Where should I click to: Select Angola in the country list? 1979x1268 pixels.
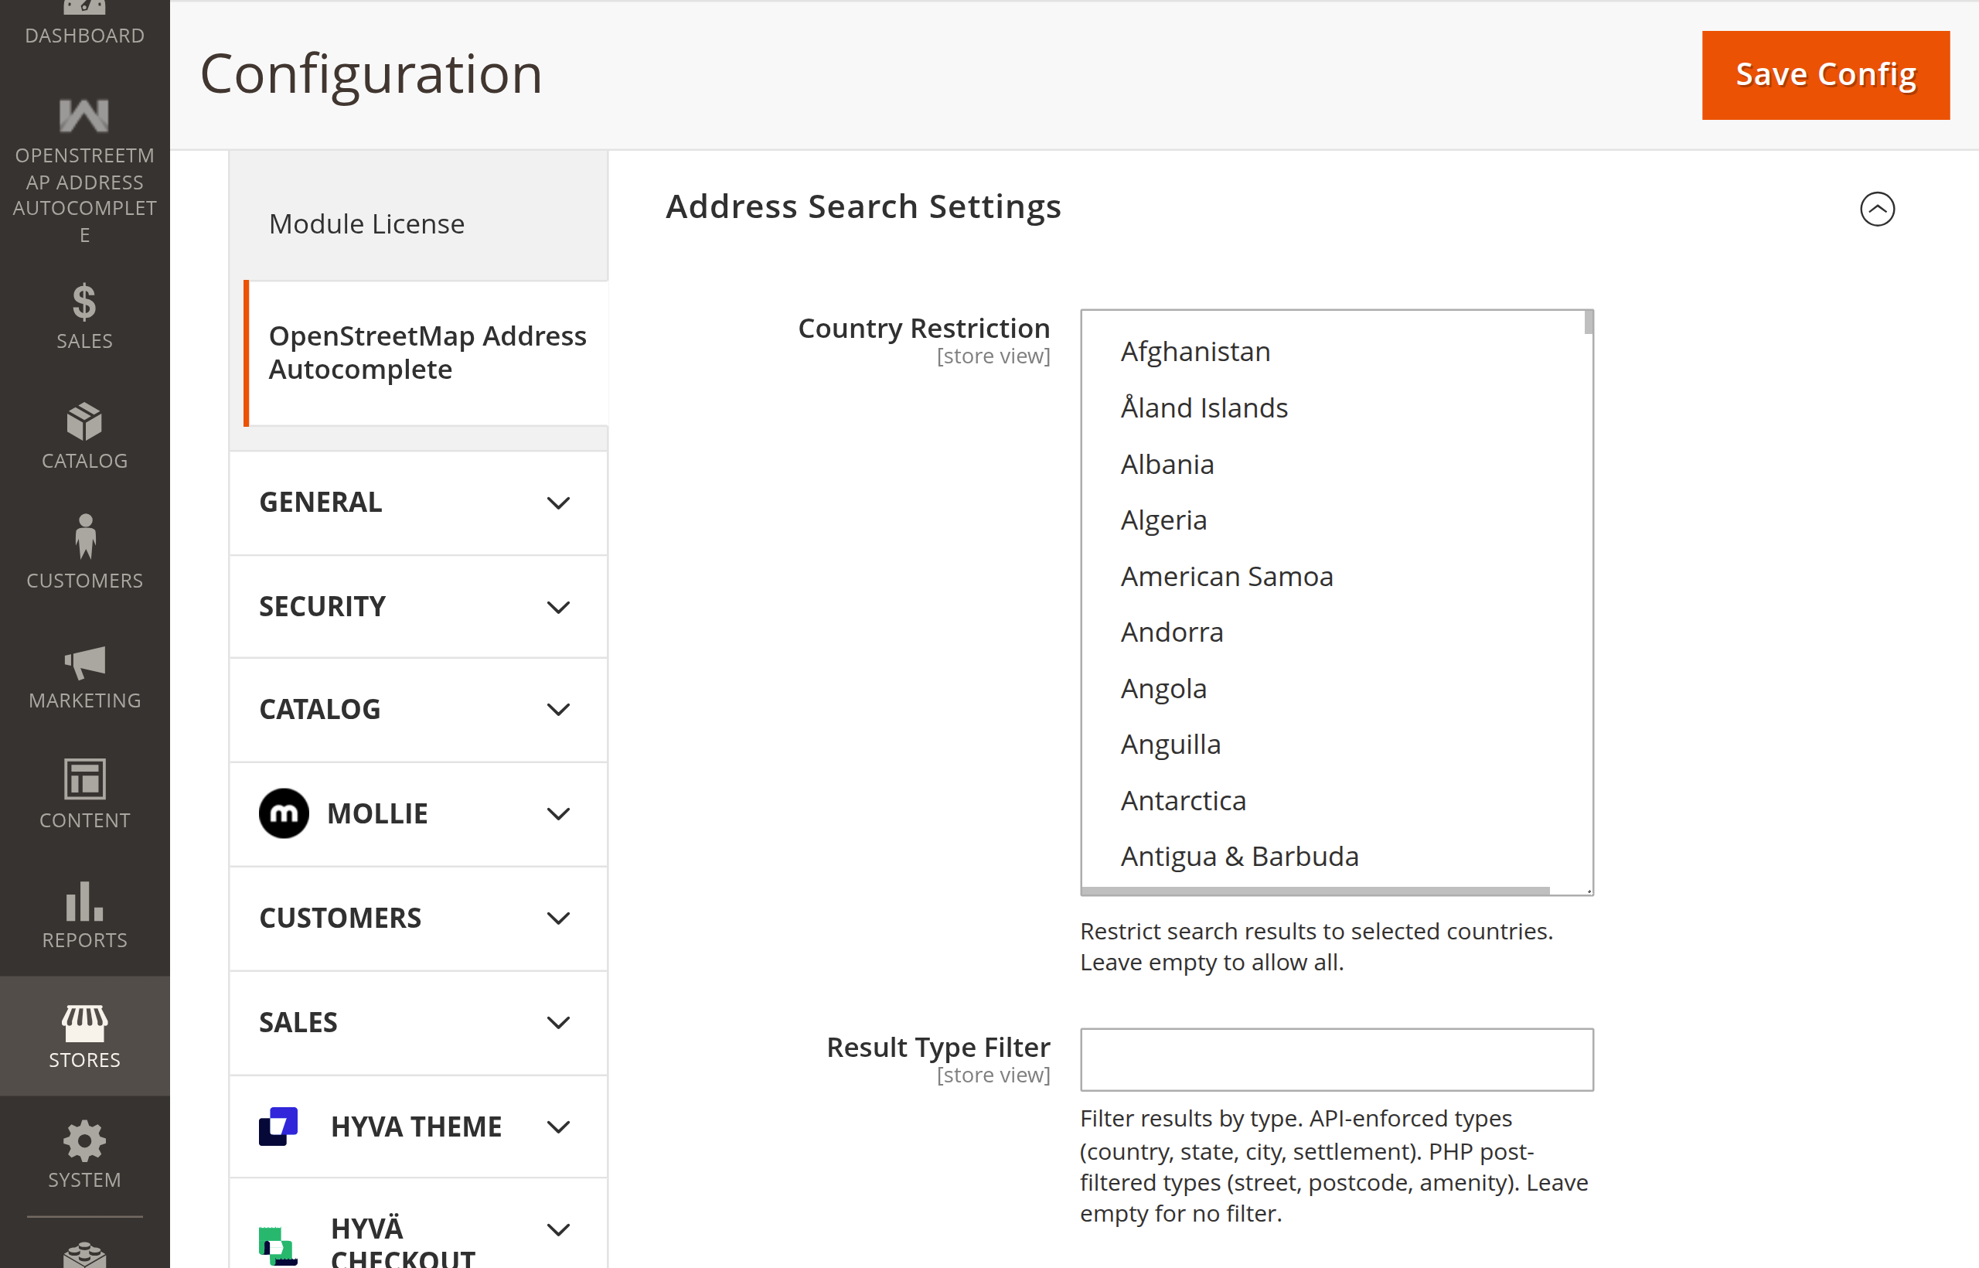click(x=1163, y=688)
